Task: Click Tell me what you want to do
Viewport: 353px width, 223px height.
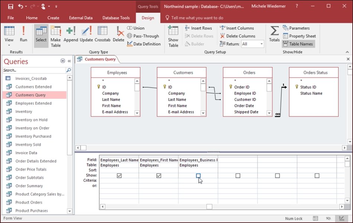Action: [x=197, y=18]
